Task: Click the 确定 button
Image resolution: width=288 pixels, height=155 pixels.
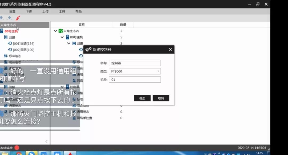Action: tap(142, 98)
